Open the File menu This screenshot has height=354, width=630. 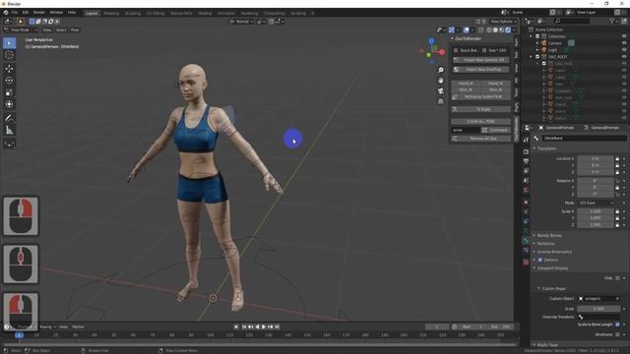15,13
